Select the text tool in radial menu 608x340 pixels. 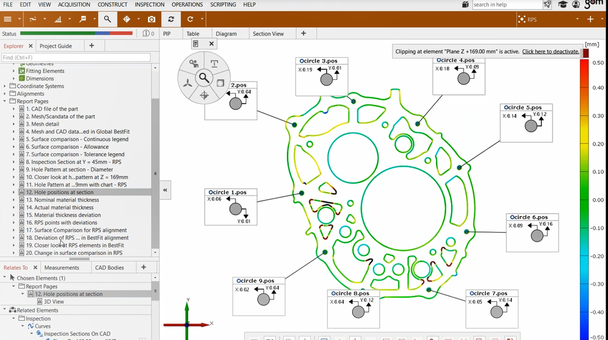(214, 64)
